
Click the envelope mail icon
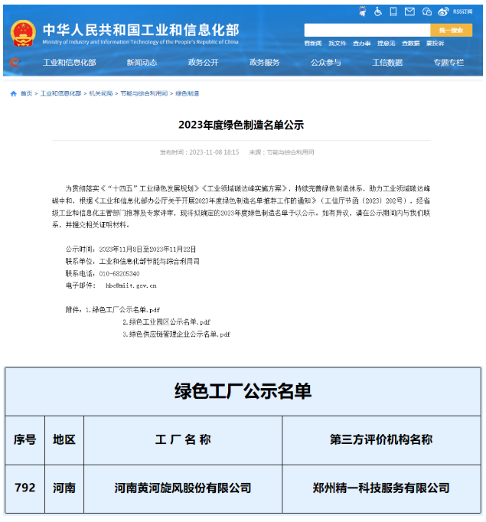pyautogui.click(x=409, y=11)
